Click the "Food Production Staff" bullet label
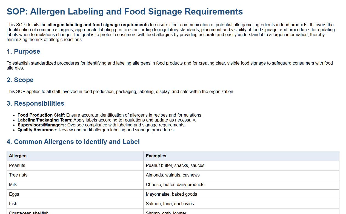 41,115
